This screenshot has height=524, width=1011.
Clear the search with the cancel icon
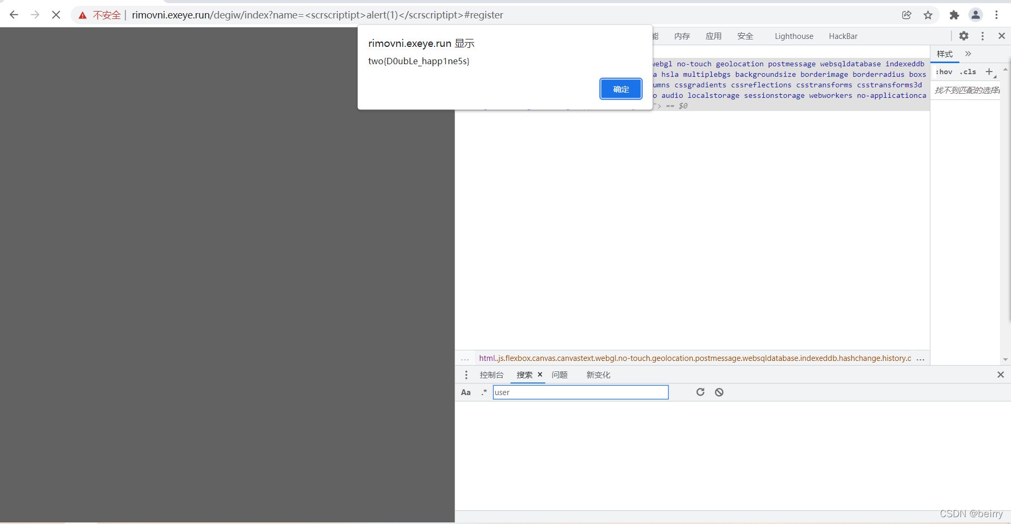point(719,392)
